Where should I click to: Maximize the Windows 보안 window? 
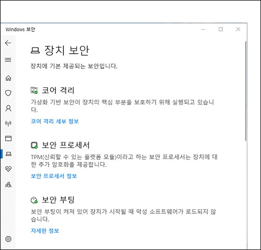pos(221,29)
